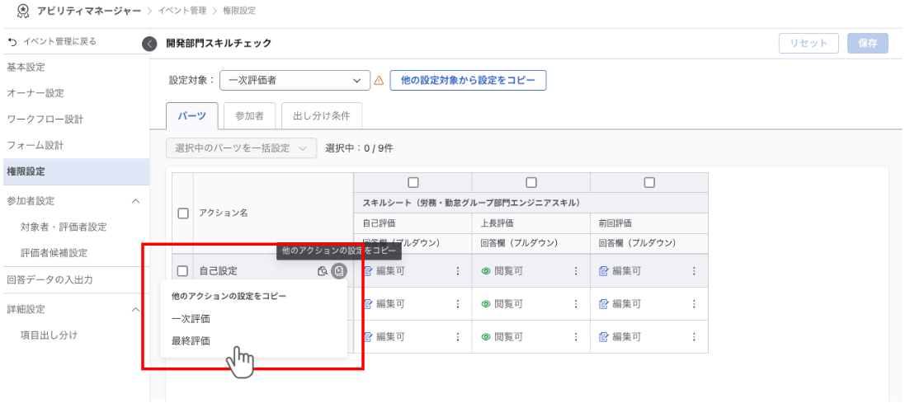Select 権限設定 in the sidebar

pos(75,171)
